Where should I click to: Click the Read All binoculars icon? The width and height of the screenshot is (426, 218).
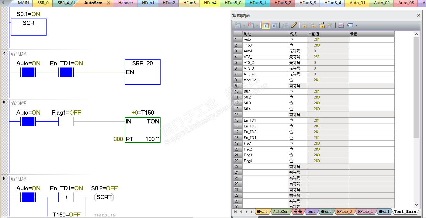coord(285,26)
